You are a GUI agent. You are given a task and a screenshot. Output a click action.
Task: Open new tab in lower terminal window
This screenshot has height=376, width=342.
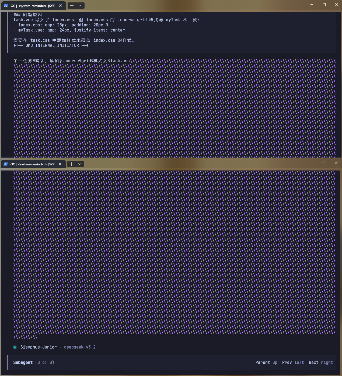(x=72, y=164)
